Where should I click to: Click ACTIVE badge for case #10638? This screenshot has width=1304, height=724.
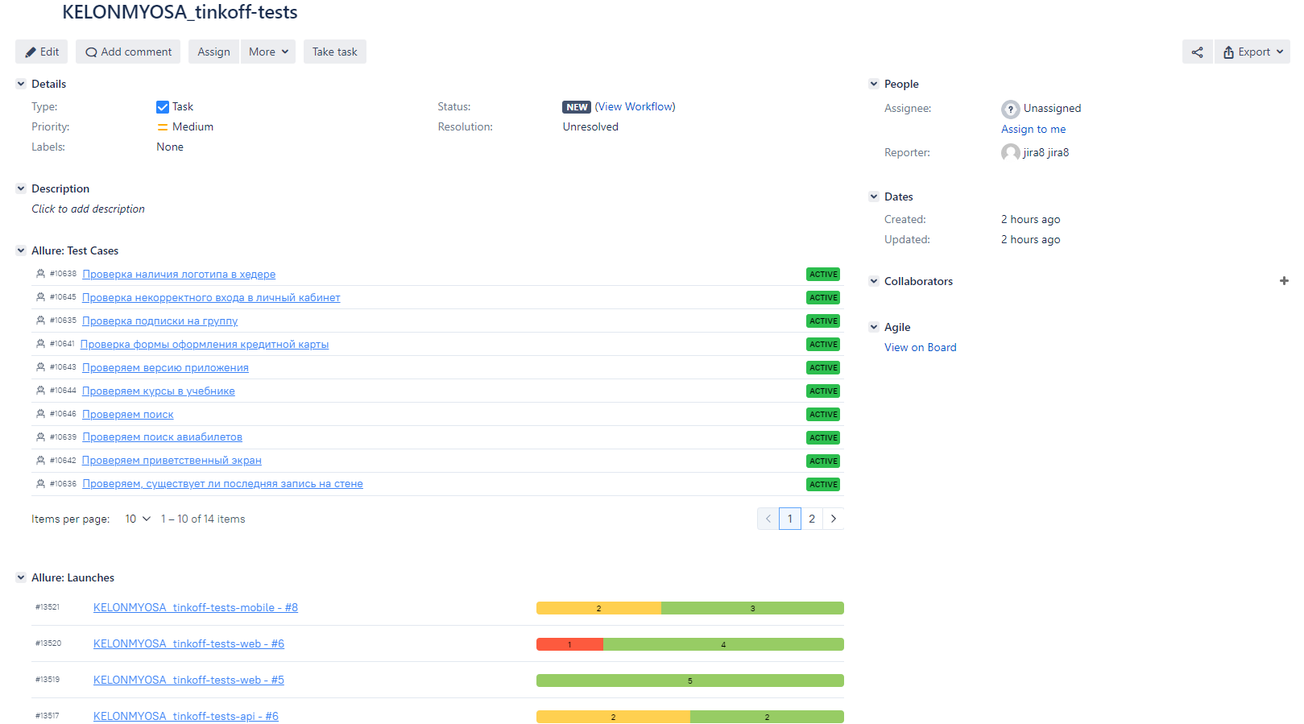[x=823, y=275]
